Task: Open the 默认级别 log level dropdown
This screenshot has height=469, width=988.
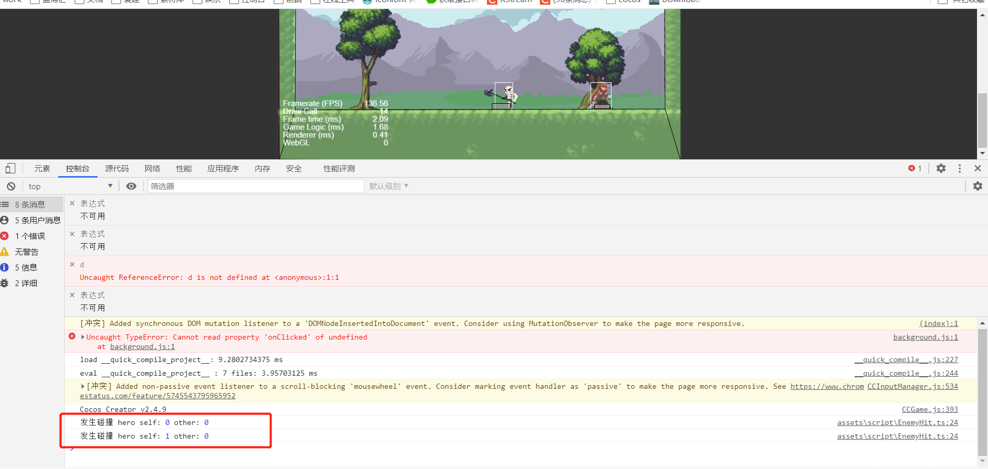Action: 389,186
